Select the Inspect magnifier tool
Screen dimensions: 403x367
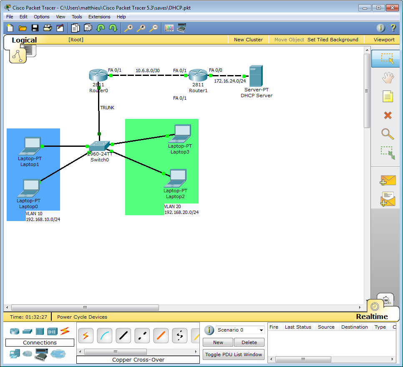point(387,134)
